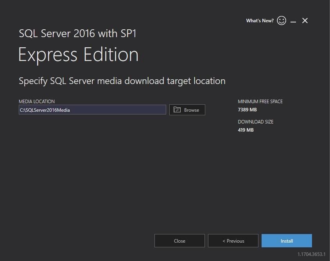Click the version number 1.1704.3653.1

tap(311, 254)
